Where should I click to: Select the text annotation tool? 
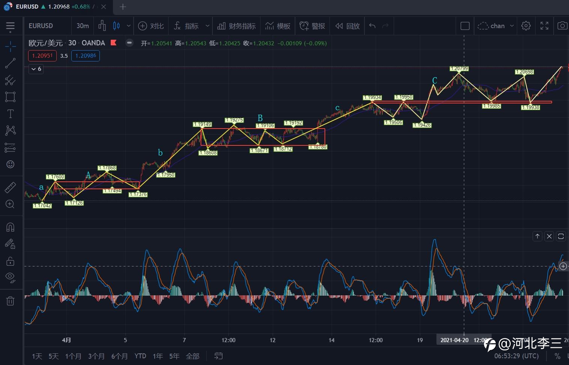tap(10, 114)
